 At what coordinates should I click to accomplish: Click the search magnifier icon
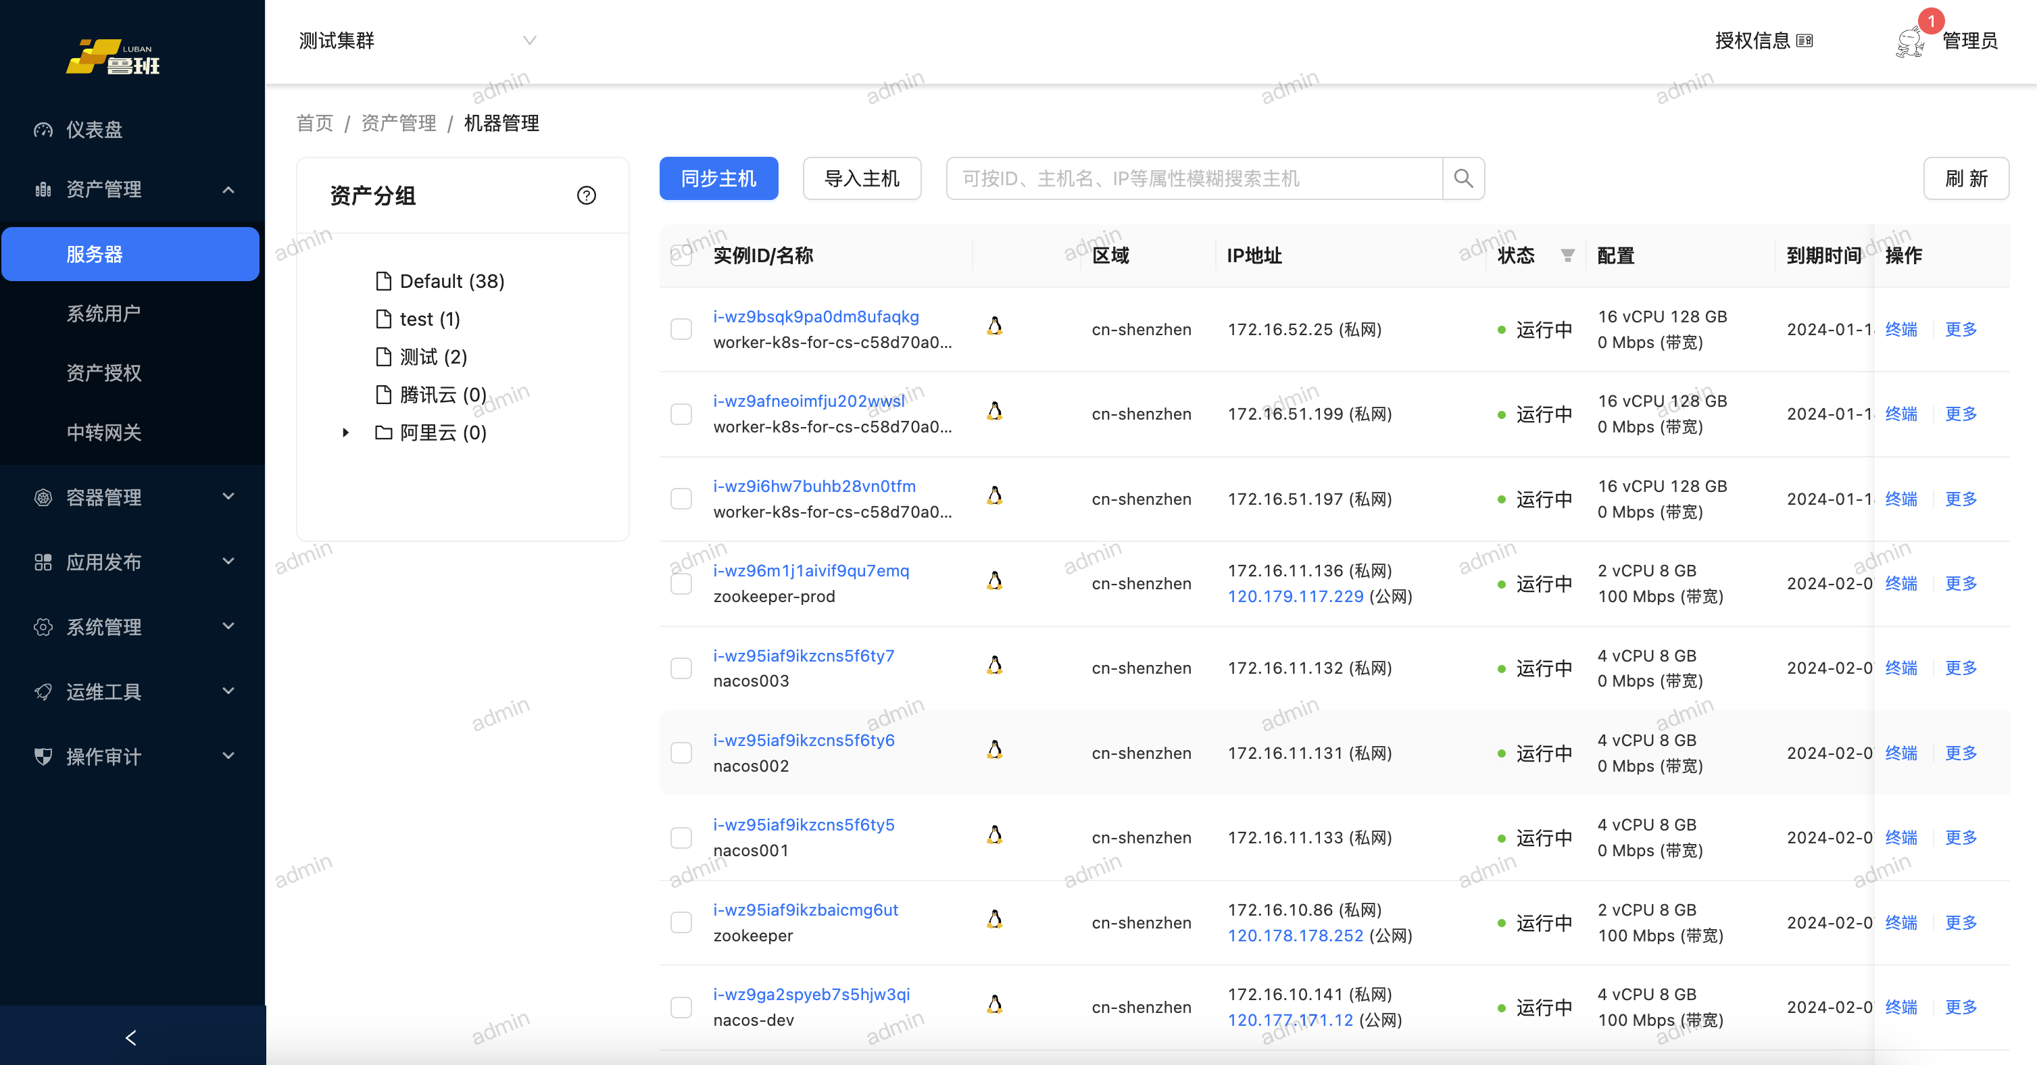(1463, 178)
